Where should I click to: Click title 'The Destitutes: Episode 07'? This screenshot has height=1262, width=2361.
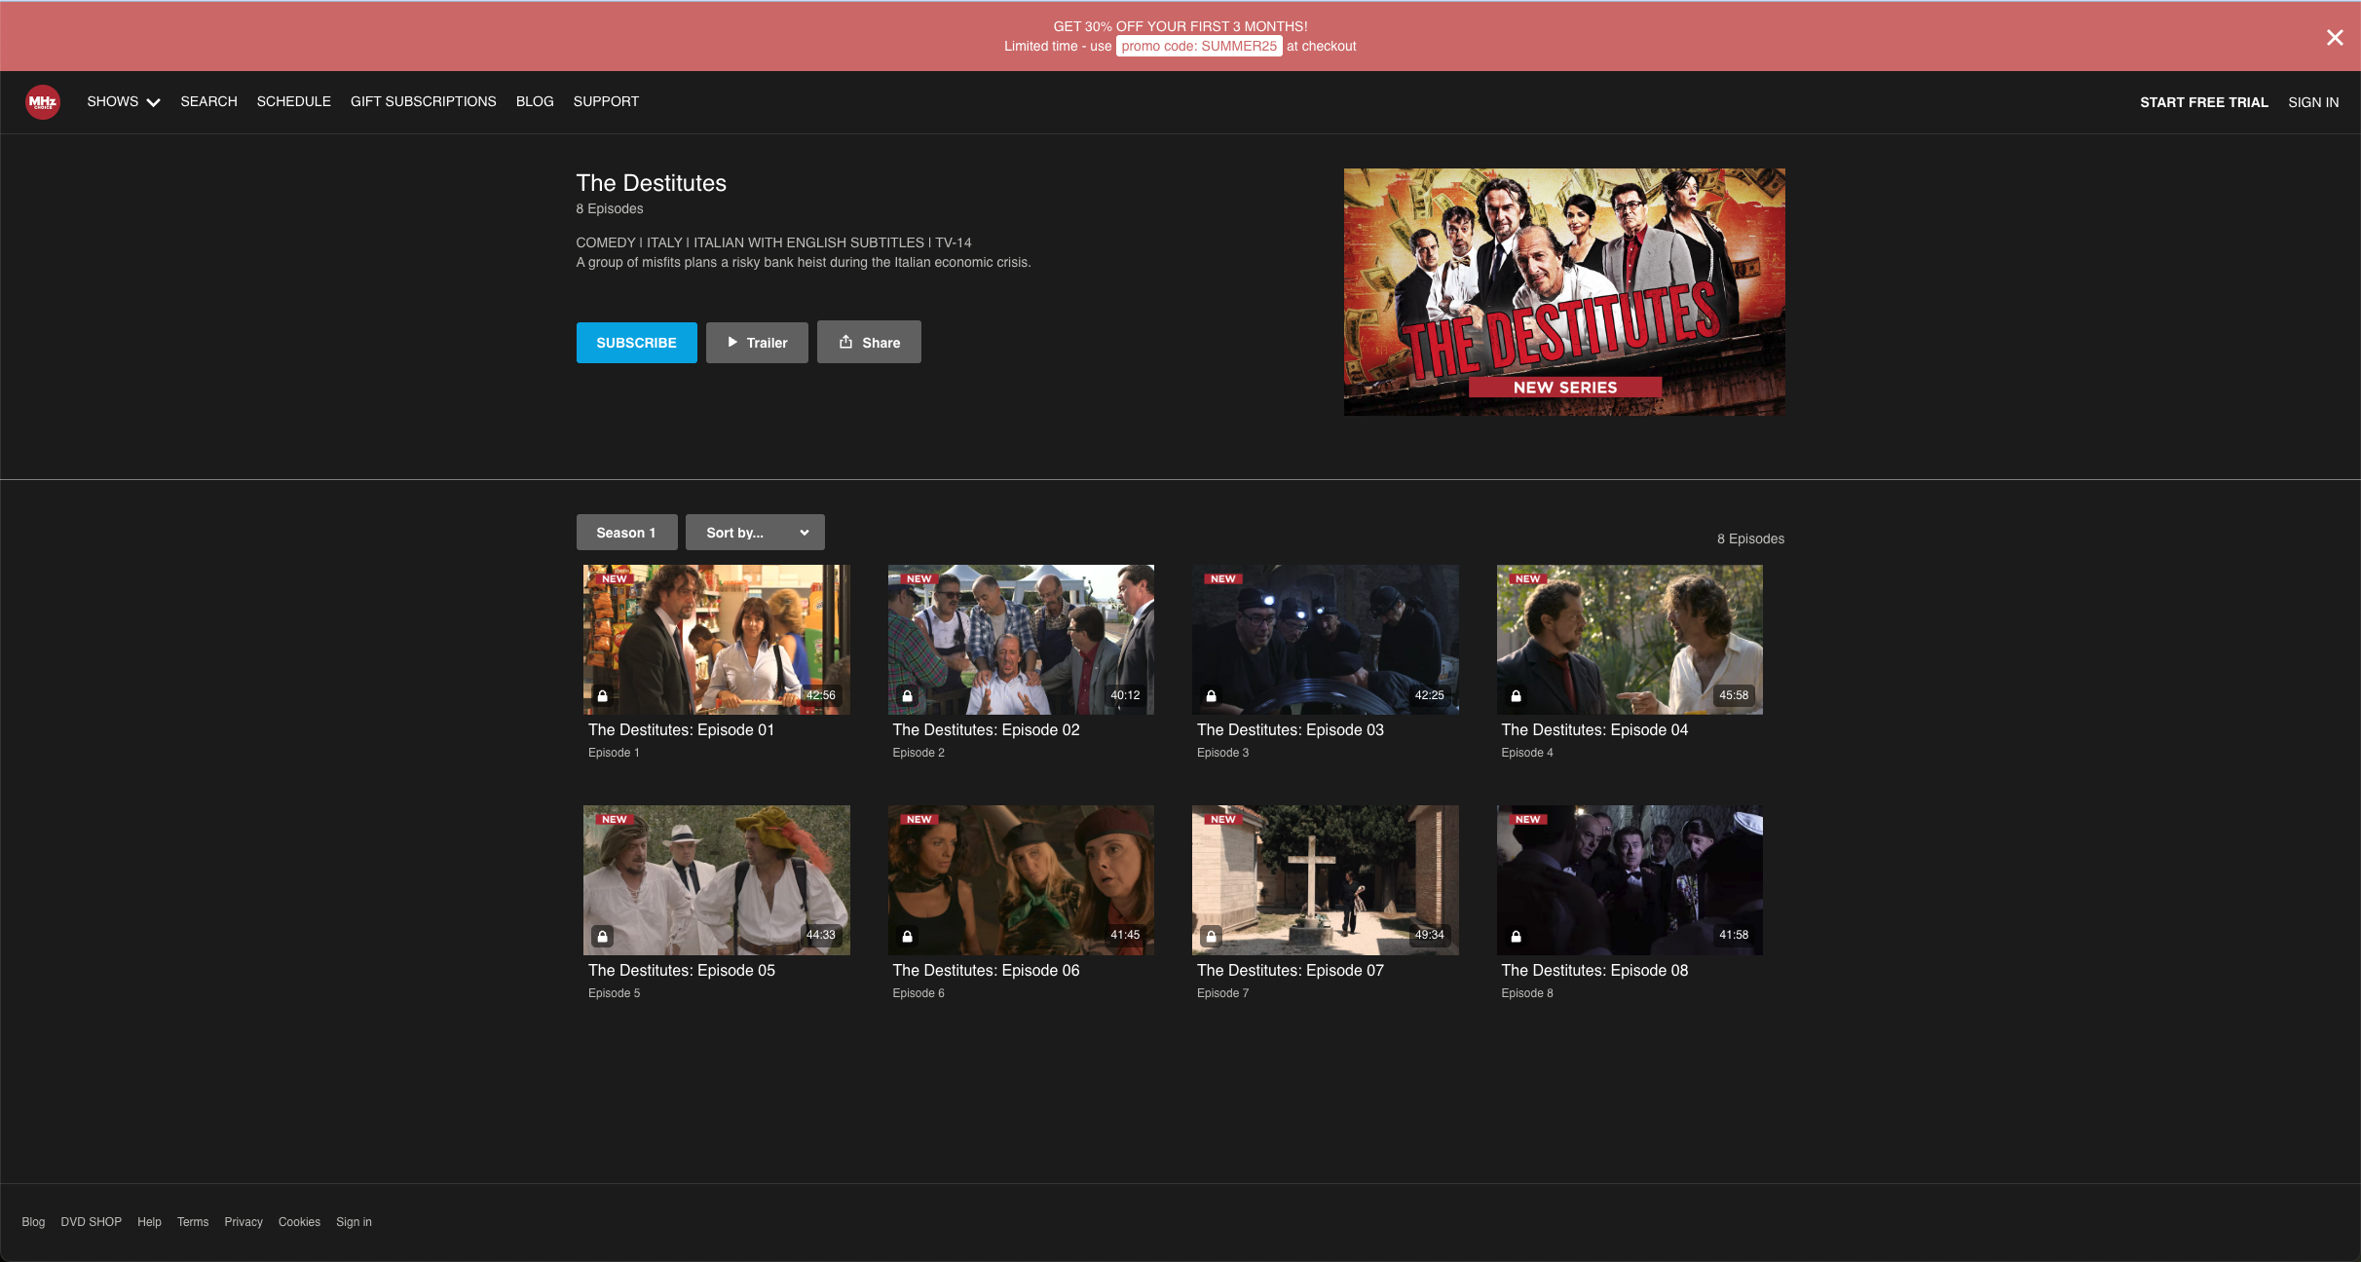[x=1291, y=971]
